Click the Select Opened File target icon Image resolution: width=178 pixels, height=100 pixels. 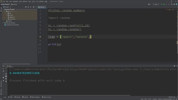click(x=26, y=7)
